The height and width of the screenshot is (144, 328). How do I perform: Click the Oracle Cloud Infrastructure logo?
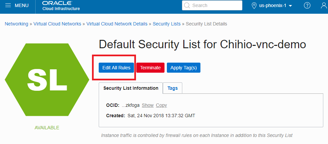(x=61, y=6)
